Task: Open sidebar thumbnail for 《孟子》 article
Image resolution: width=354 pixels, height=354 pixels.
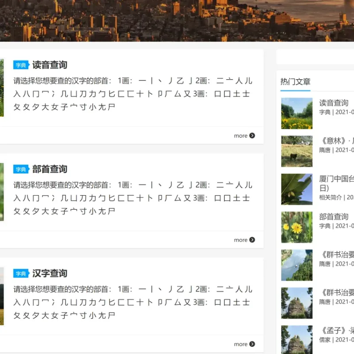Action: (x=296, y=339)
